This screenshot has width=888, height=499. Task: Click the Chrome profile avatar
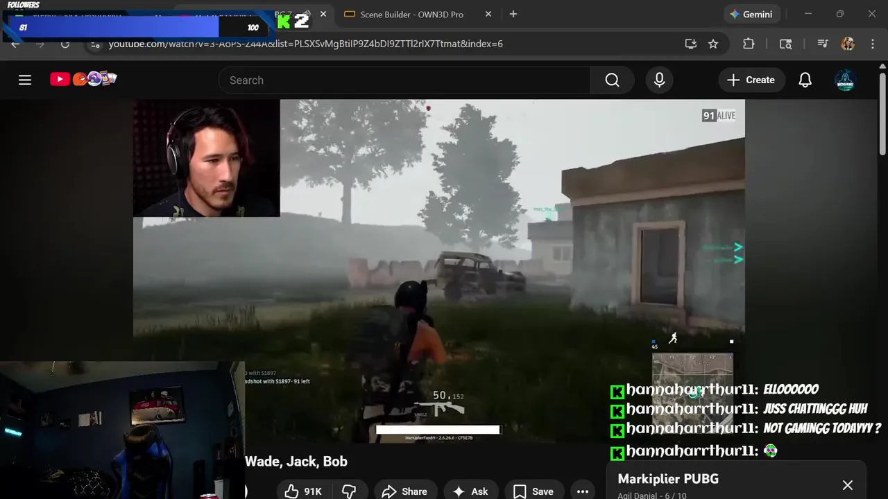(x=847, y=44)
